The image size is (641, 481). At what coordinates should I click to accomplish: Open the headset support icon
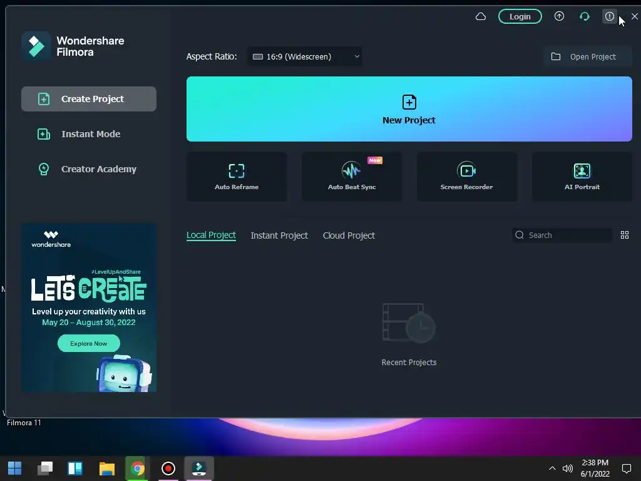point(585,16)
